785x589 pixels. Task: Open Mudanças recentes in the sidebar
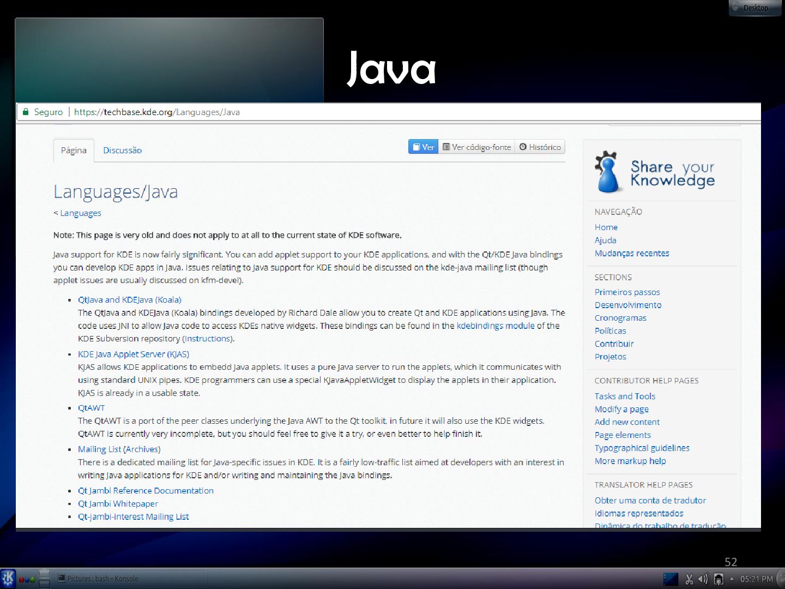(x=632, y=254)
